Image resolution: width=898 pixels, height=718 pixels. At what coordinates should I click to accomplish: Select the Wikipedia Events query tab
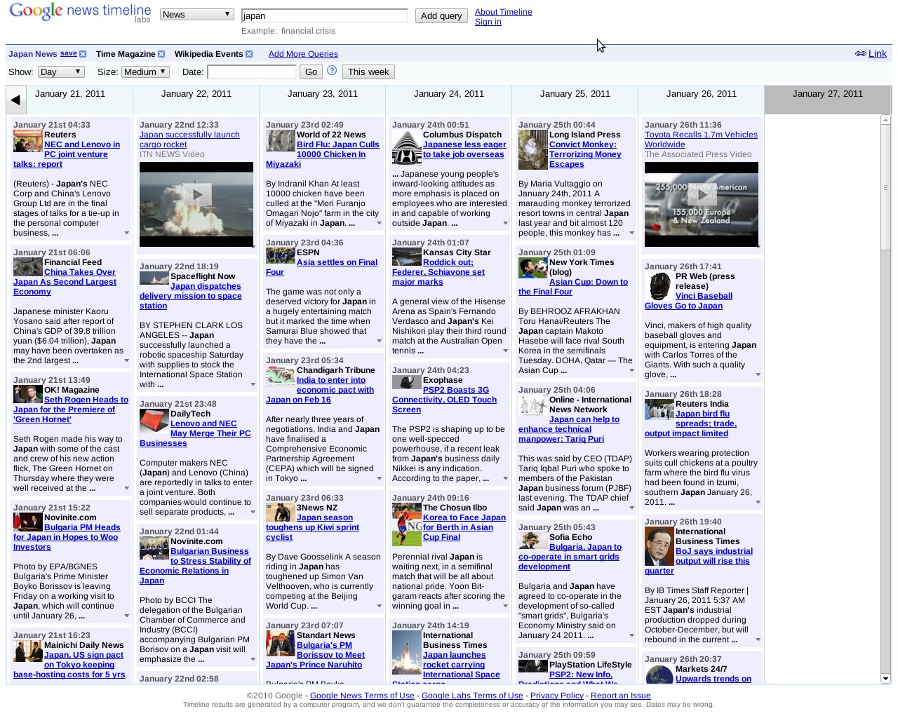coord(208,54)
